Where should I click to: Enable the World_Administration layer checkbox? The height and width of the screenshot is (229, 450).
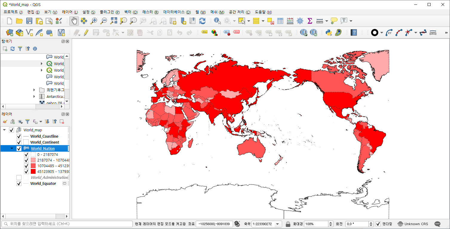(19, 177)
